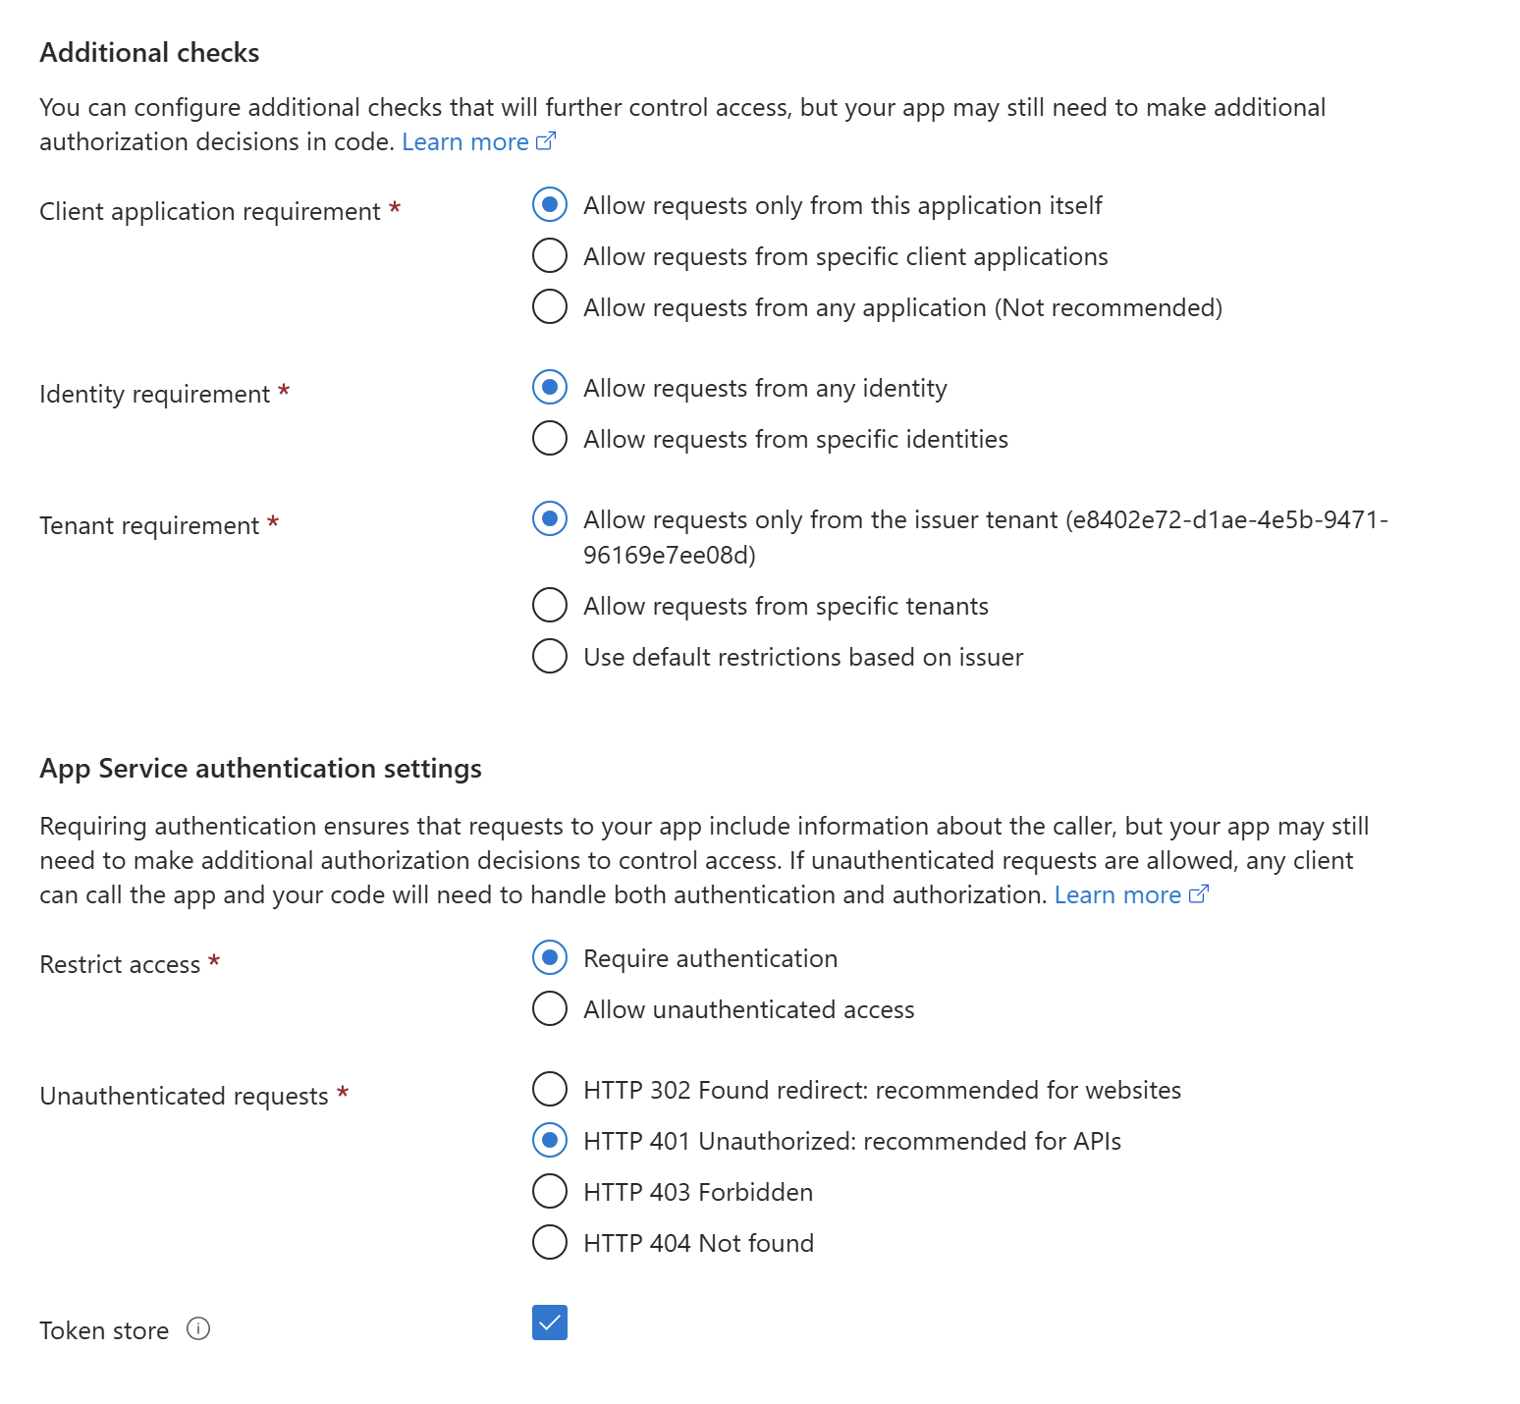The image size is (1520, 1404).
Task: Select Allow requests from specific client applications
Action: pyautogui.click(x=550, y=255)
